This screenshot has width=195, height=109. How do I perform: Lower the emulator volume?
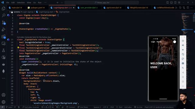point(183,50)
